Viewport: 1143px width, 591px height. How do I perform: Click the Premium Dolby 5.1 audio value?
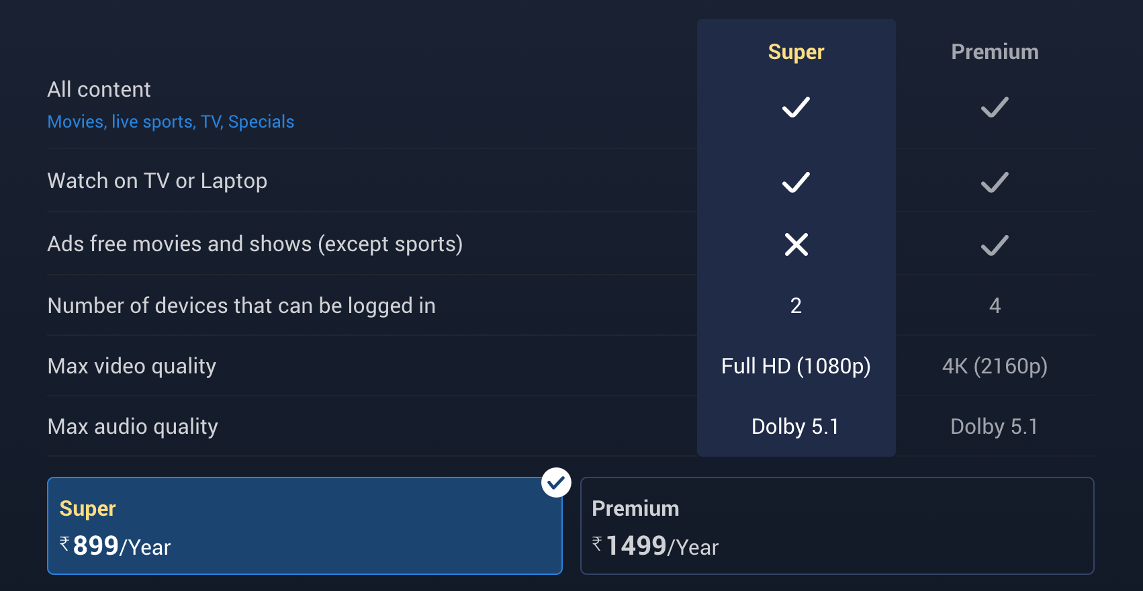[x=995, y=426]
